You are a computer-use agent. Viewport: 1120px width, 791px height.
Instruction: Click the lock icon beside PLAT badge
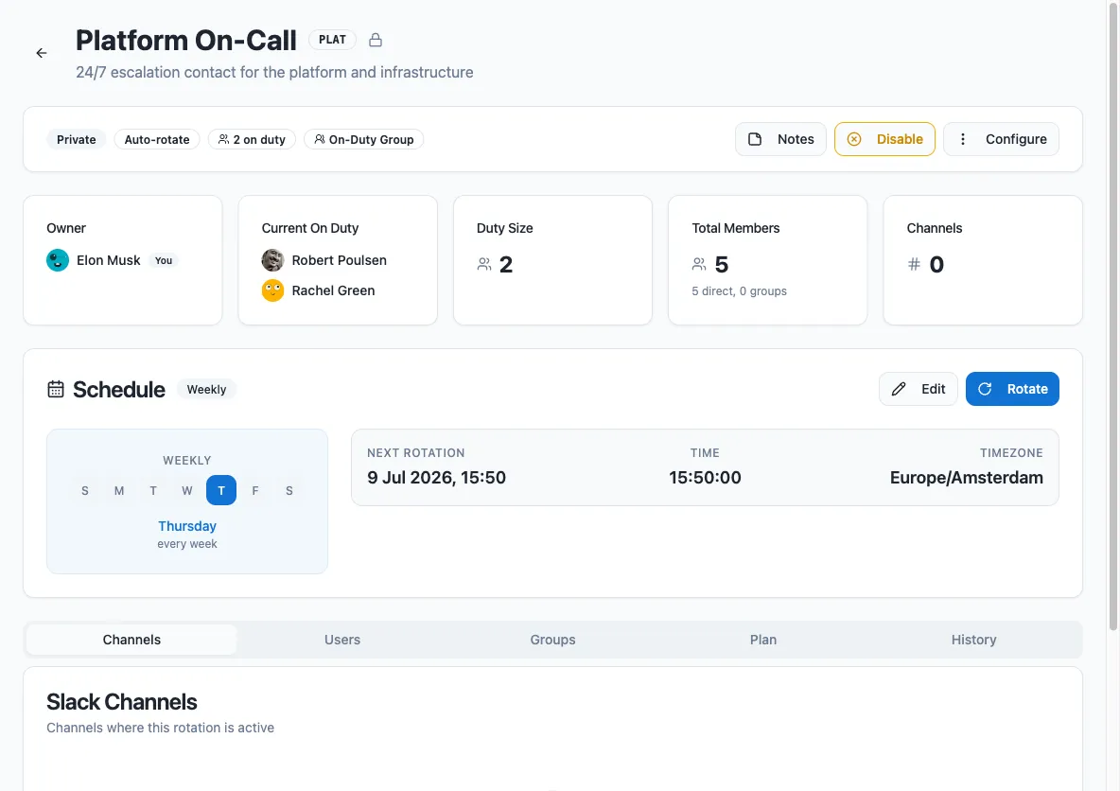point(375,40)
